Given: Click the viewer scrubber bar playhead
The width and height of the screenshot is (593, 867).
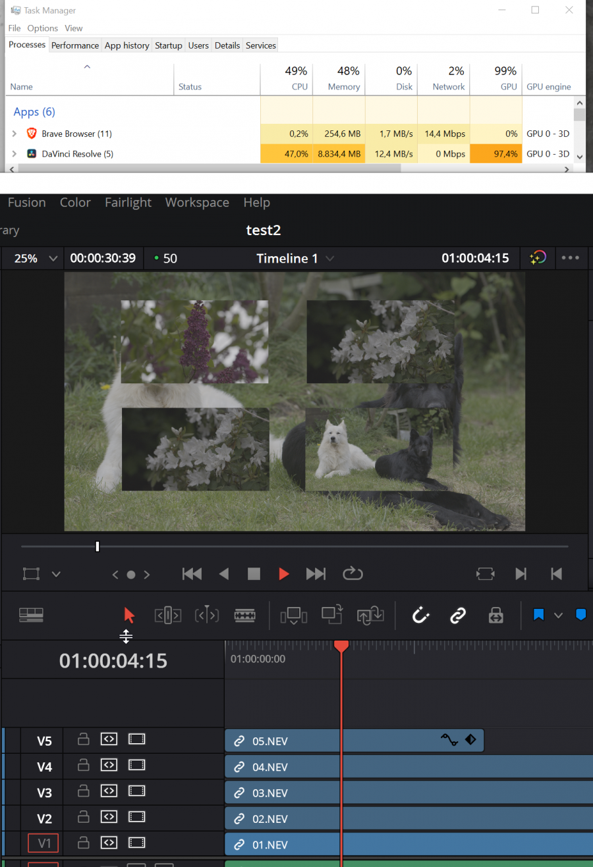Looking at the screenshot, I should (98, 546).
